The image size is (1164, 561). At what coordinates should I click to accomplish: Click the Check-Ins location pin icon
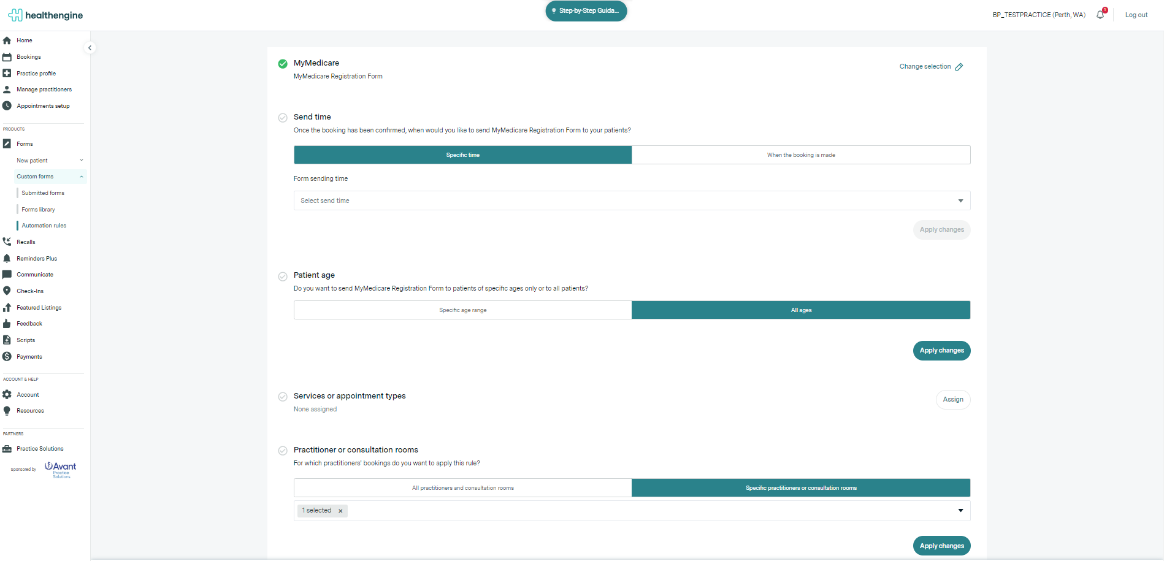(x=7, y=291)
